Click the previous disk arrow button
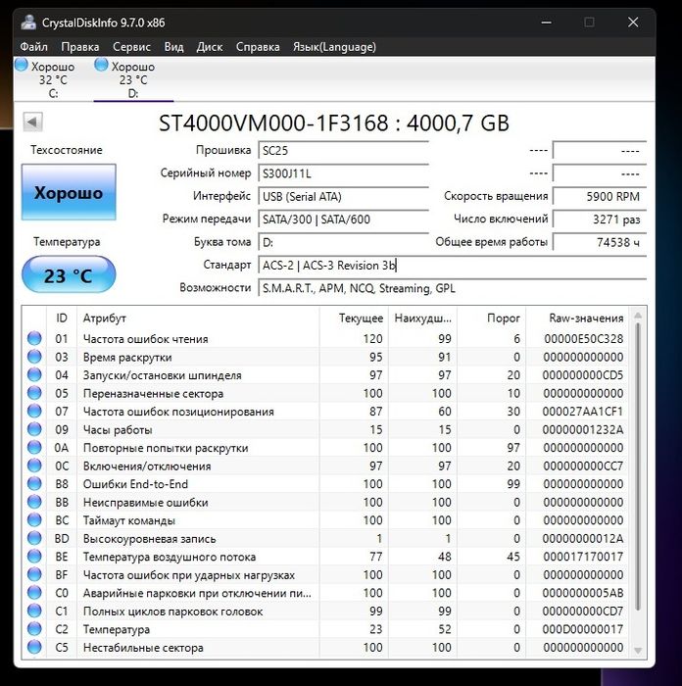Image resolution: width=682 pixels, height=686 pixels. (x=32, y=122)
